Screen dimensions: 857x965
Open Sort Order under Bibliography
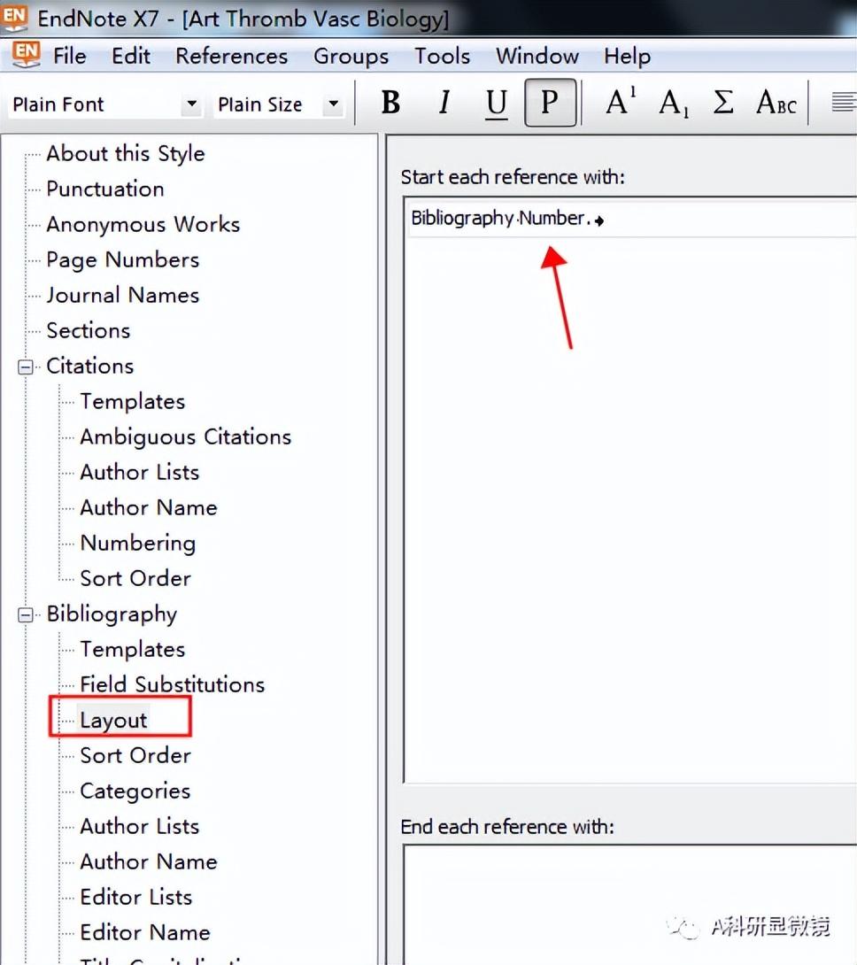[135, 755]
